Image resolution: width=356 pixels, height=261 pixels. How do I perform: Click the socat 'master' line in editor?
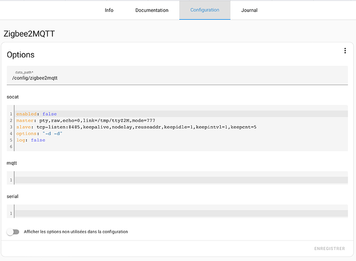181,121
